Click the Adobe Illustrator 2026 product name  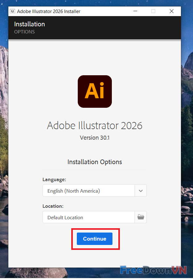pos(94,125)
